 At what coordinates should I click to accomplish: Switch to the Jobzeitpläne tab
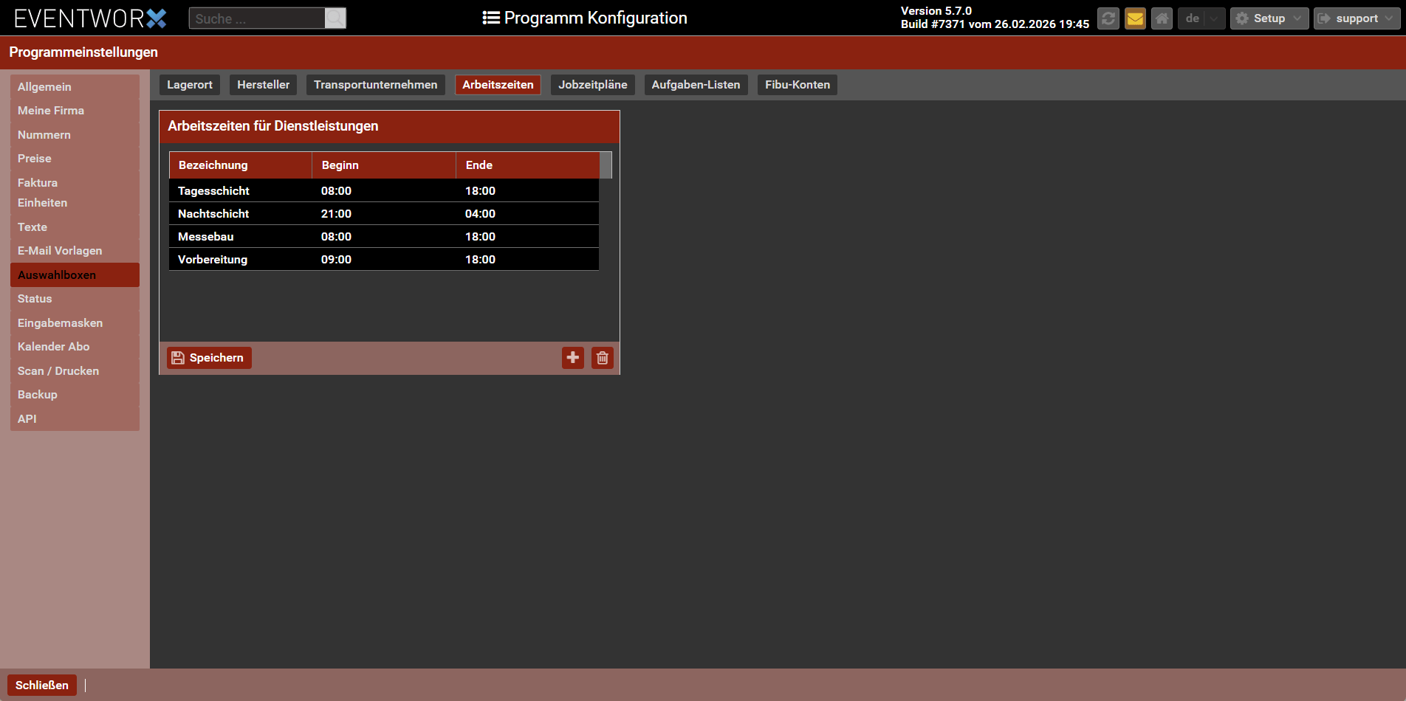tap(592, 85)
